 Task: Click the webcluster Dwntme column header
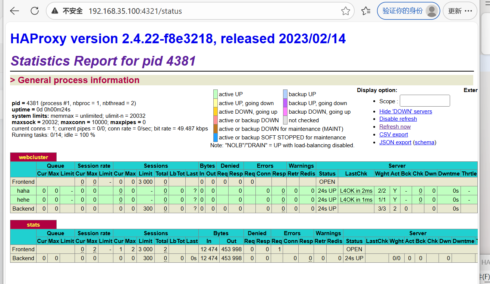click(449, 174)
